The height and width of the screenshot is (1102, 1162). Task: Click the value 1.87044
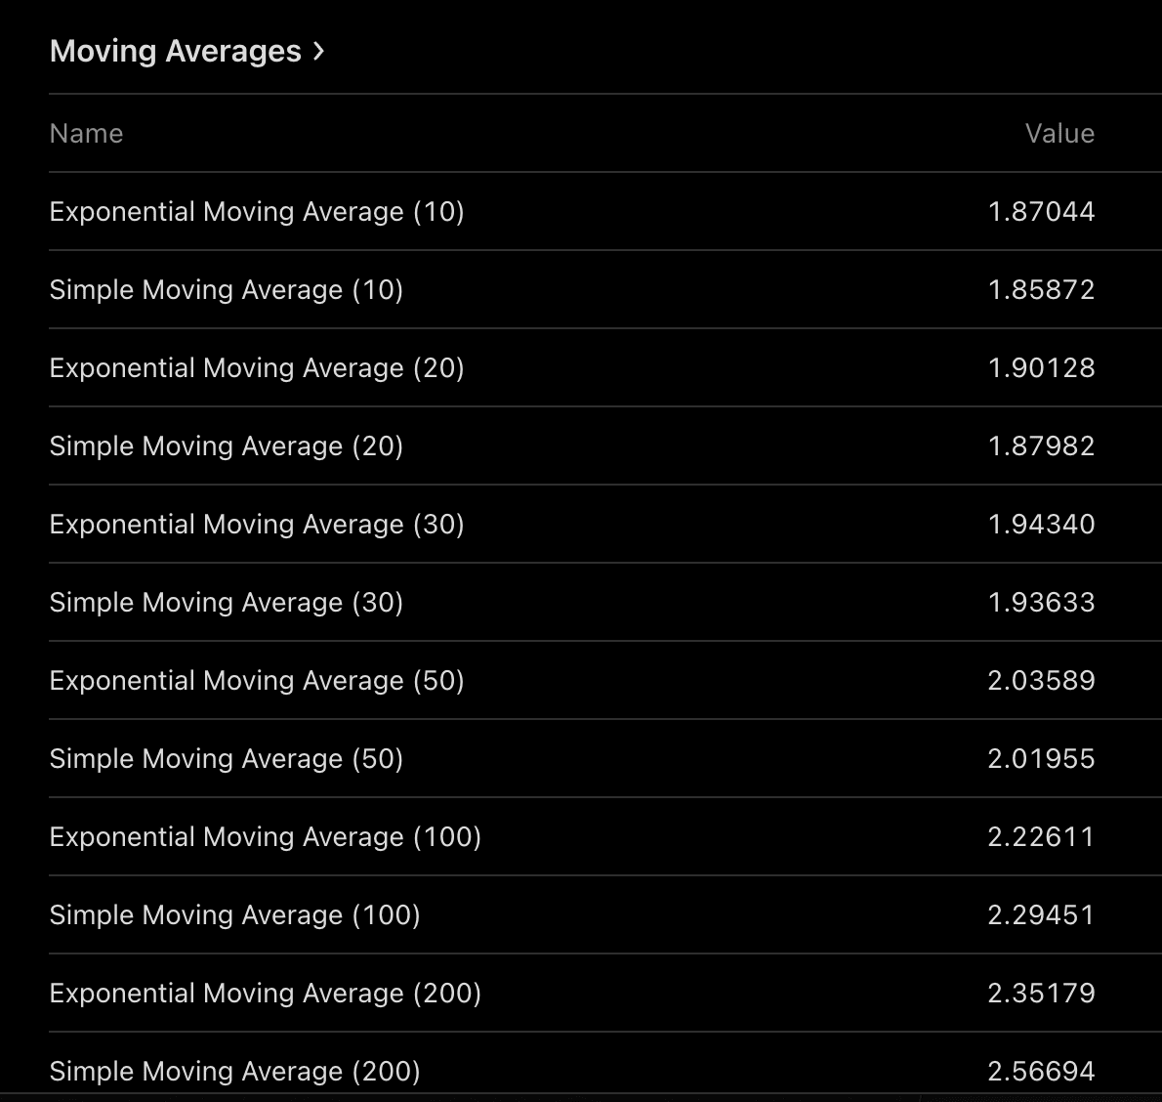click(x=1041, y=212)
